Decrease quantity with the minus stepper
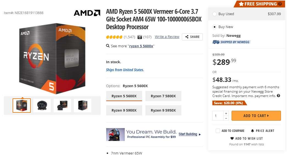The height and width of the screenshot is (155, 287). (226, 118)
